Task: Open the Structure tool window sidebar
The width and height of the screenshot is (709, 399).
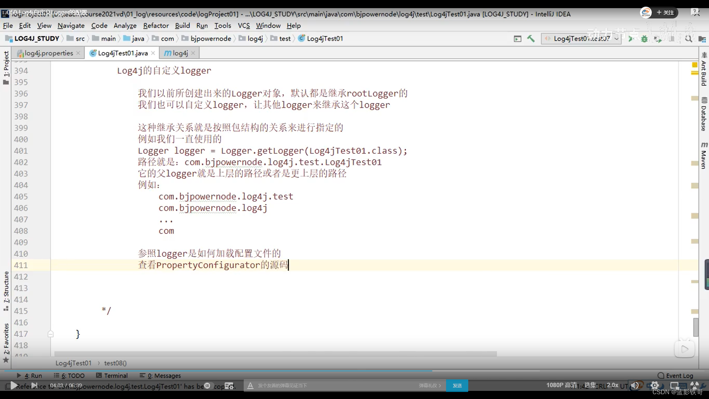Action: 6,291
